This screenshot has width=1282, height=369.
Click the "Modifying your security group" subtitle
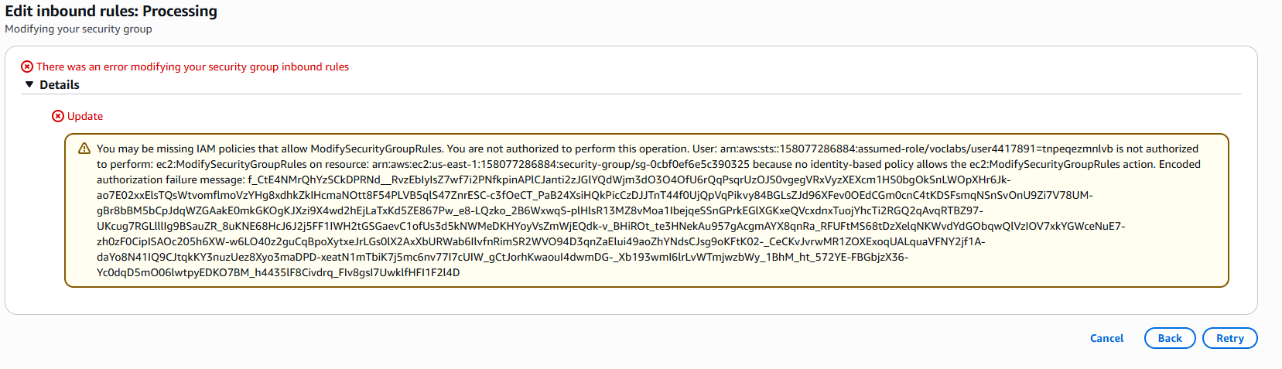pos(79,29)
